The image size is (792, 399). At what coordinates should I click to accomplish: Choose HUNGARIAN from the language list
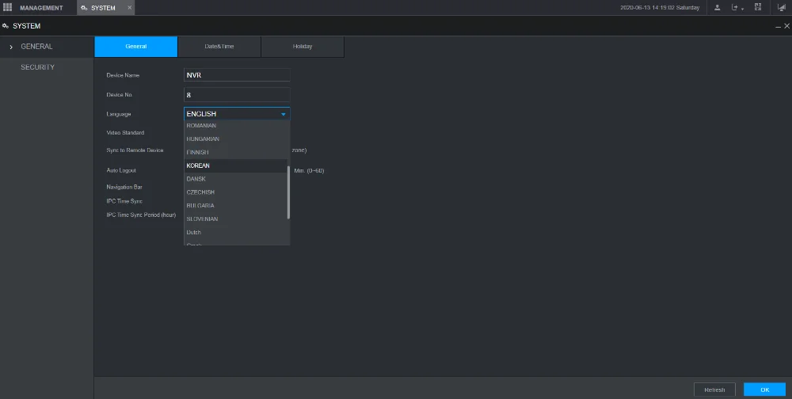click(x=236, y=139)
